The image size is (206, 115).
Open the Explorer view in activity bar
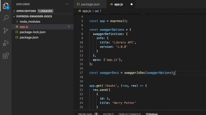pyautogui.click(x=6, y=6)
